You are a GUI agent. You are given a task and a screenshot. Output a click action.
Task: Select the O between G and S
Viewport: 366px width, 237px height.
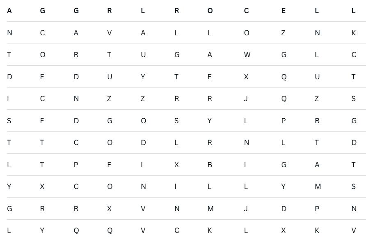[143, 121]
